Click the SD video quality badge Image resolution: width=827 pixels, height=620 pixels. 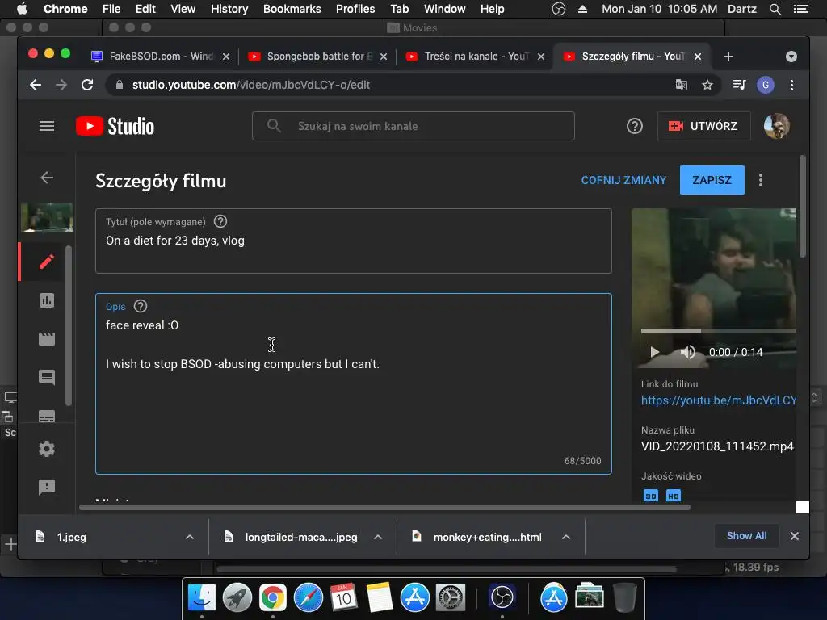click(x=651, y=496)
